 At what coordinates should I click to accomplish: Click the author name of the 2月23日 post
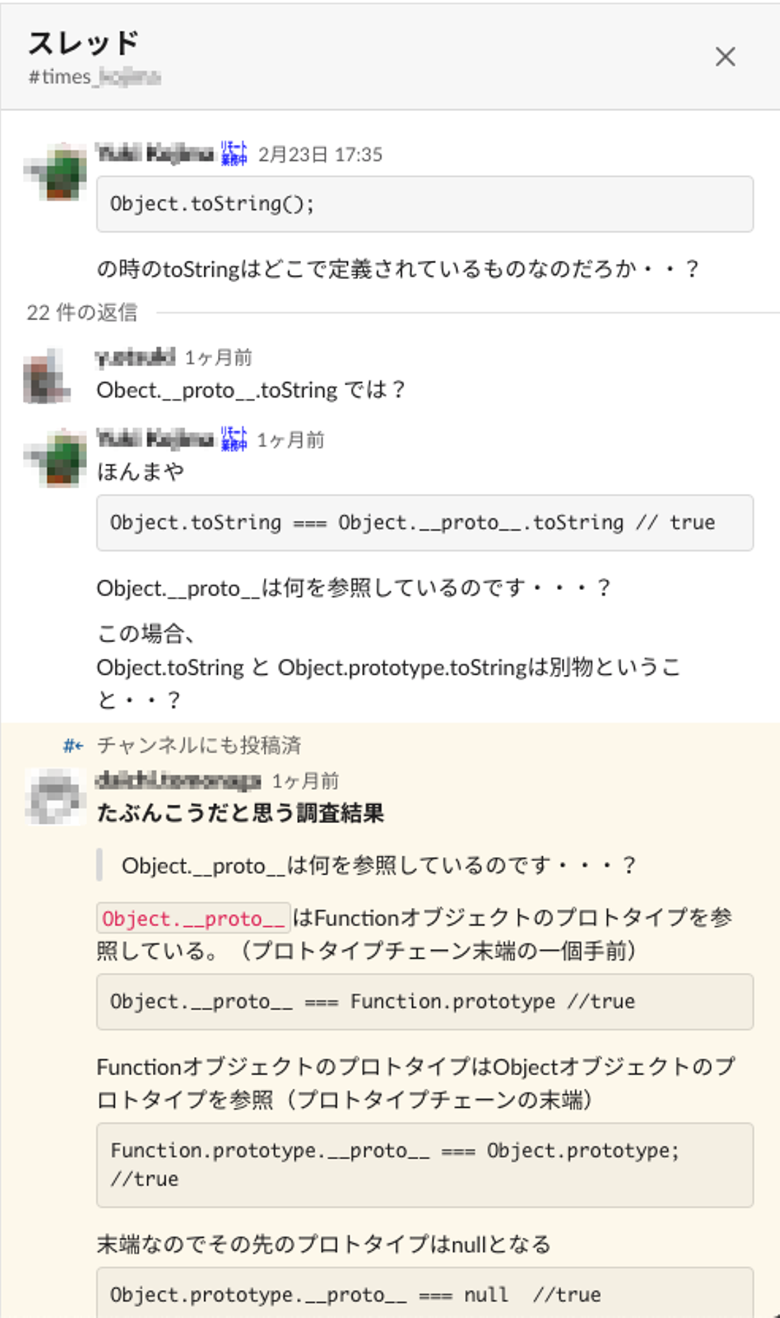(155, 153)
